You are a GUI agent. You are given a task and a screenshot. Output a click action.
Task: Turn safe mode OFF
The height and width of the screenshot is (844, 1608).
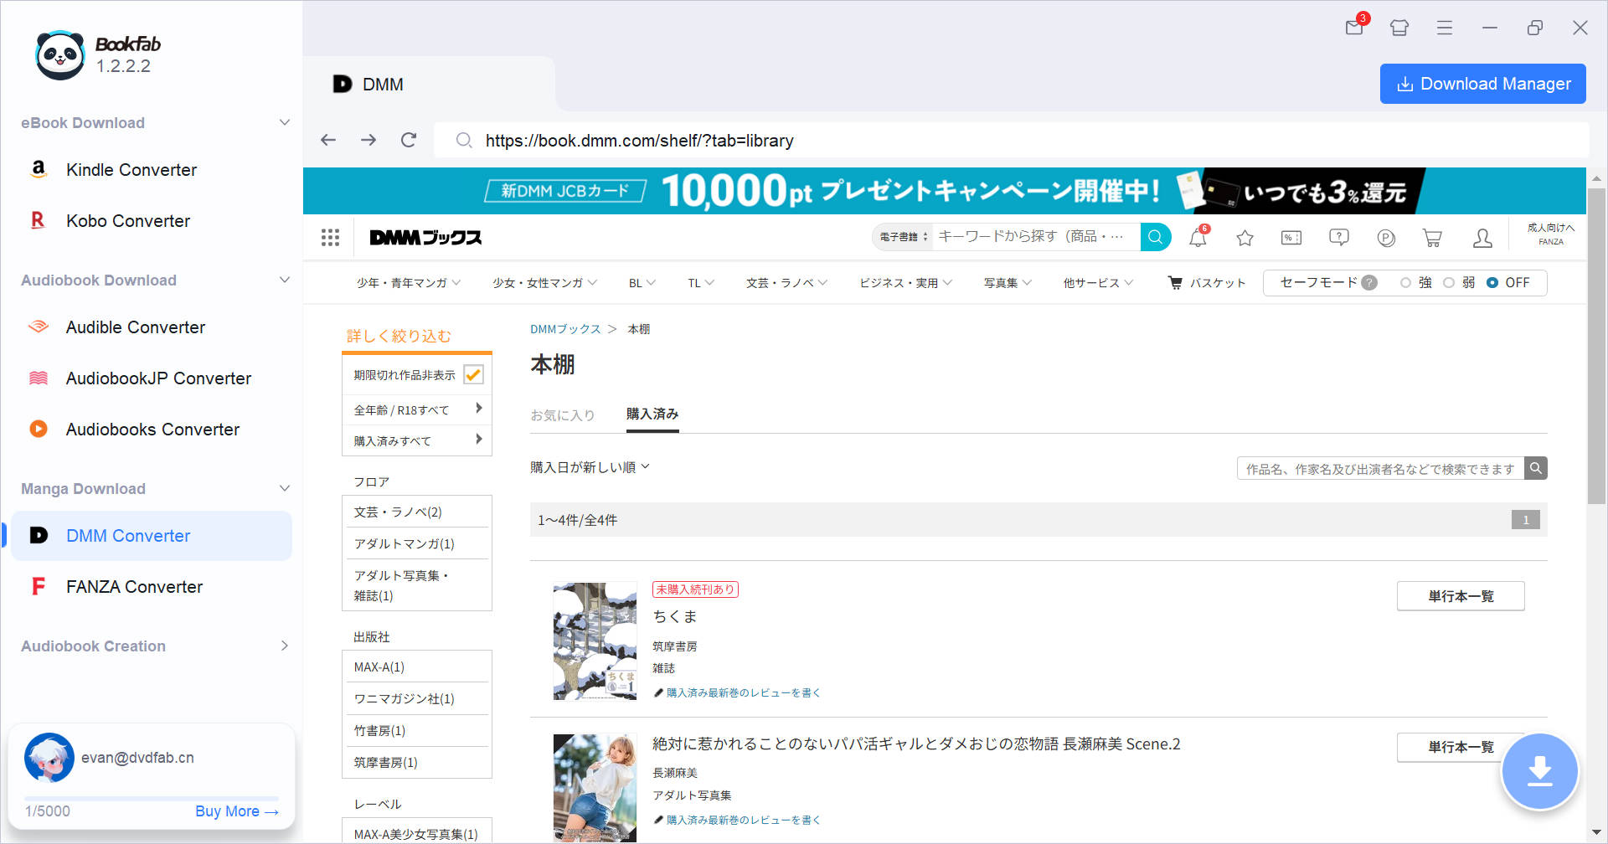click(1493, 283)
